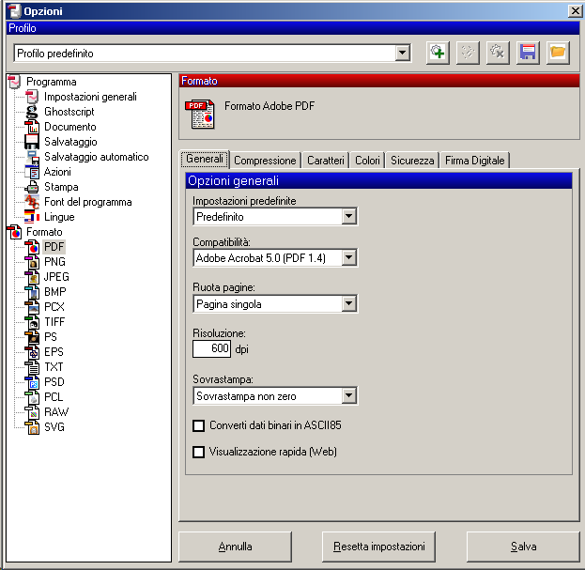Open the Ruota pagine dropdown
This screenshot has width=585, height=570.
[x=348, y=303]
